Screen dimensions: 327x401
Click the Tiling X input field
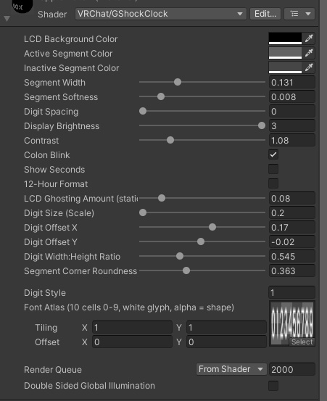coord(132,327)
